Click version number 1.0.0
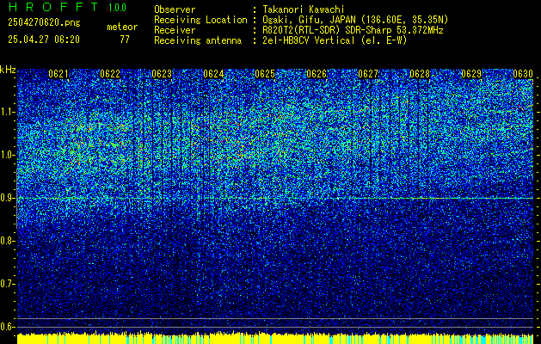541x344 pixels. 117,8
